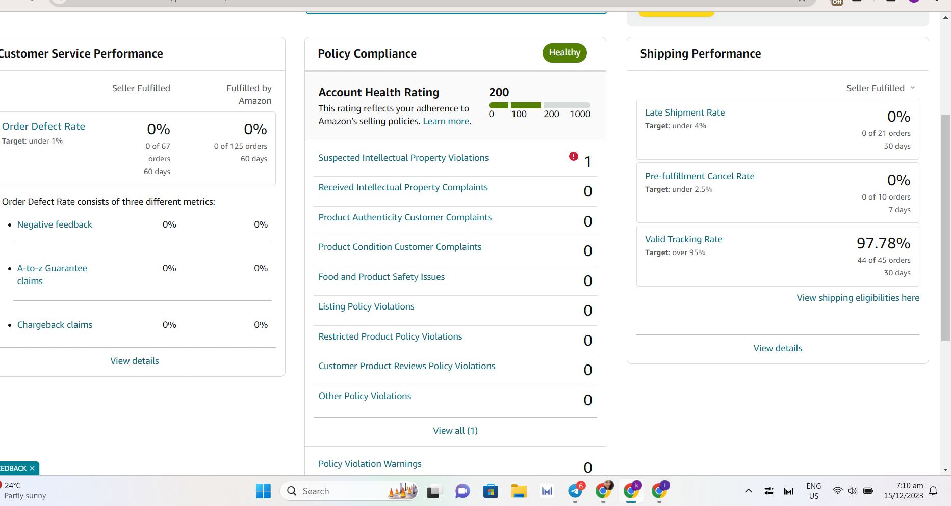This screenshot has height=506, width=951.
Task: Click the Learn more link for Account Health Rating
Action: [x=446, y=121]
